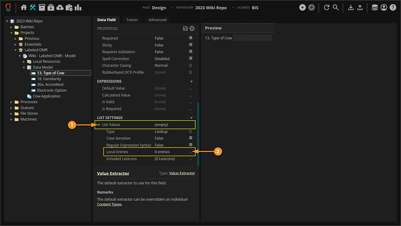This screenshot has height=226, width=401.
Task: Collapse the List Values property row
Action: [x=99, y=125]
